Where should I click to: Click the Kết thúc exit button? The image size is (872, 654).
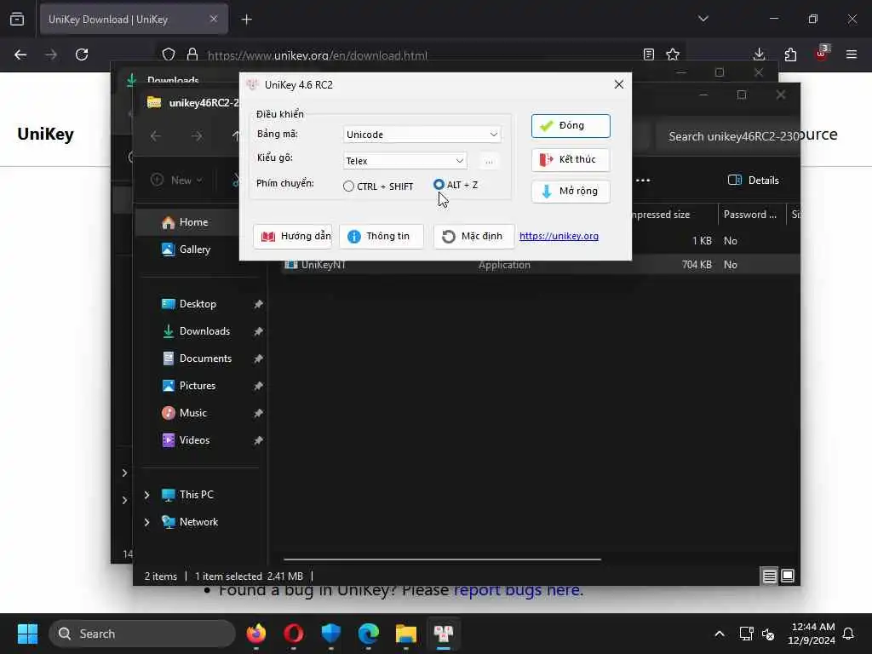pos(571,159)
